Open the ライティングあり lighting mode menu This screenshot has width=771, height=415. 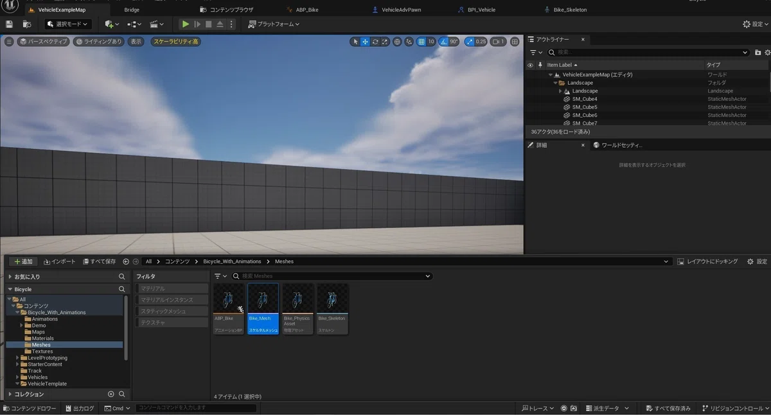(98, 42)
